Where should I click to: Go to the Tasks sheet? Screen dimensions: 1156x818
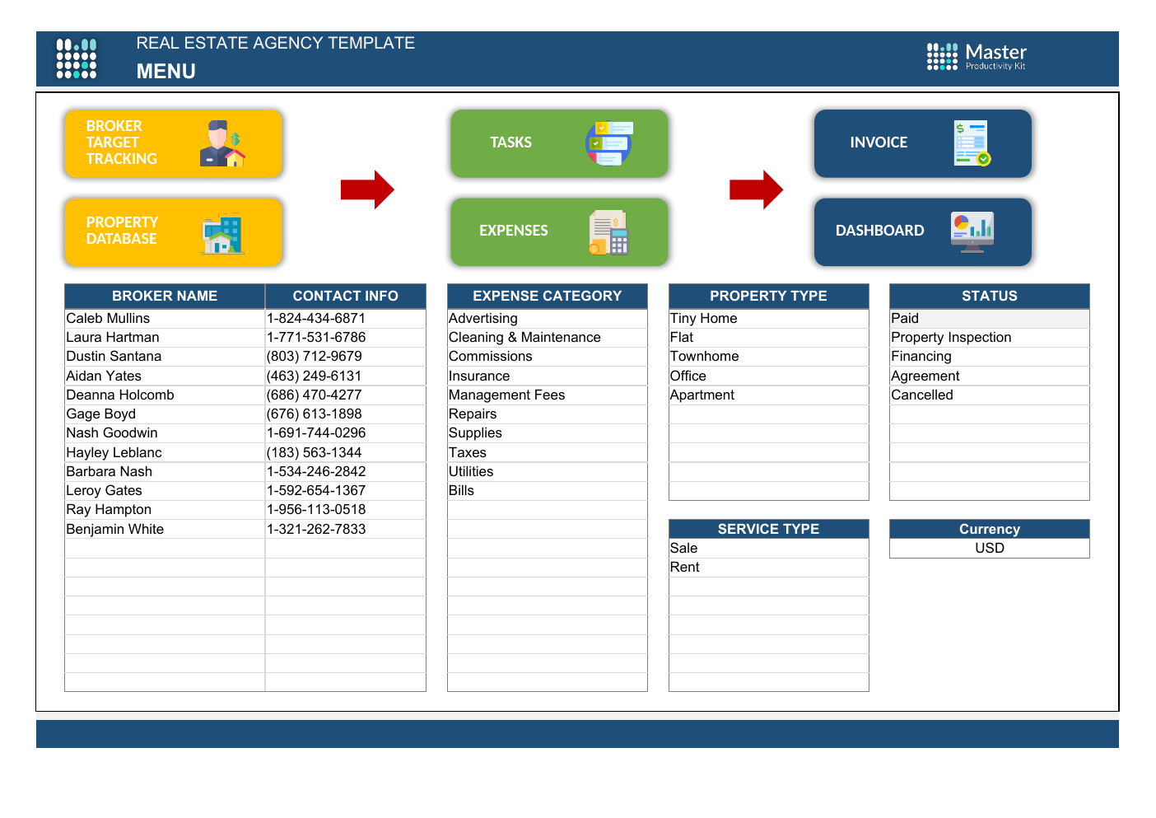pyautogui.click(x=559, y=143)
